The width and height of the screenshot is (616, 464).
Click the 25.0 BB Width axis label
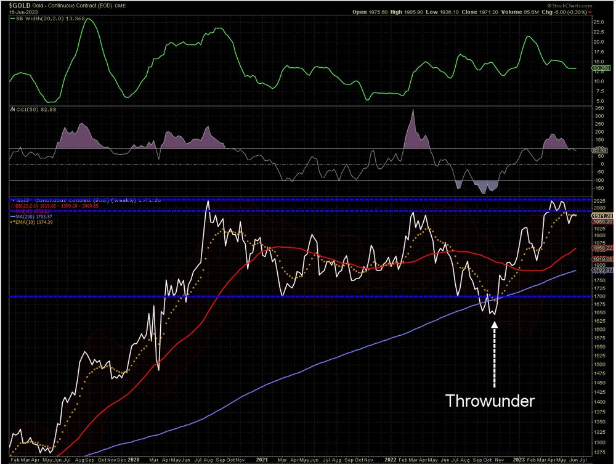[599, 22]
